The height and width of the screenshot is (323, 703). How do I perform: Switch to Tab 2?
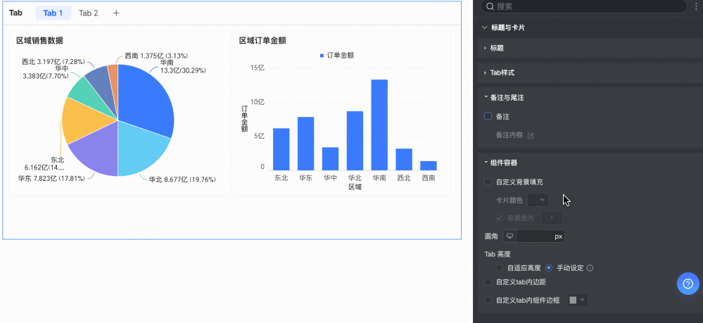(x=89, y=13)
